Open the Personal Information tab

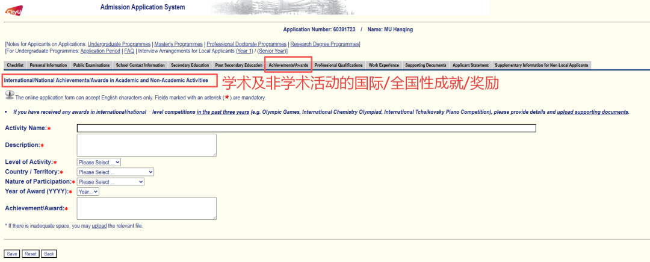point(48,65)
